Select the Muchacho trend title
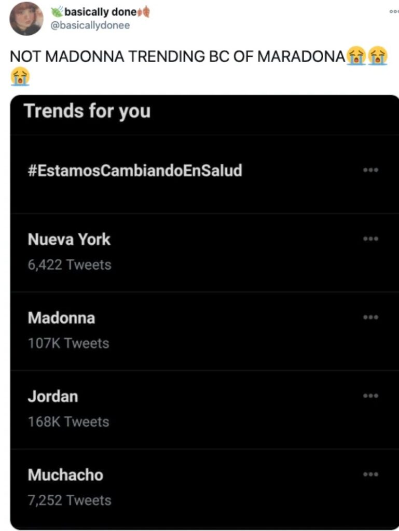399x531 pixels. tap(65, 474)
